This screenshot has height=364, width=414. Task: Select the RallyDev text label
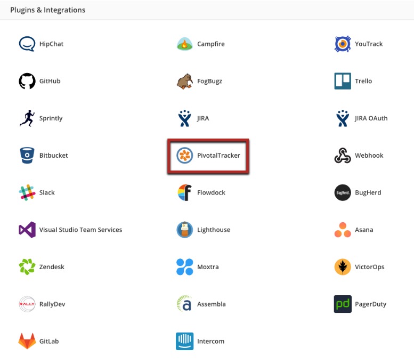click(52, 304)
